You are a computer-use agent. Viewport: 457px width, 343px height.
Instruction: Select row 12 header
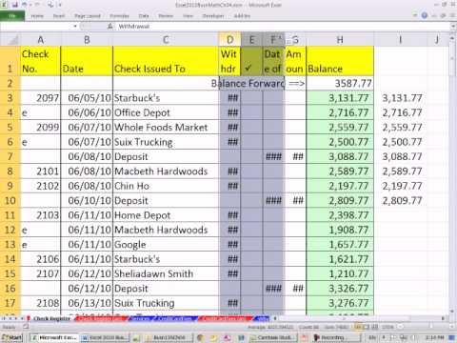point(10,230)
